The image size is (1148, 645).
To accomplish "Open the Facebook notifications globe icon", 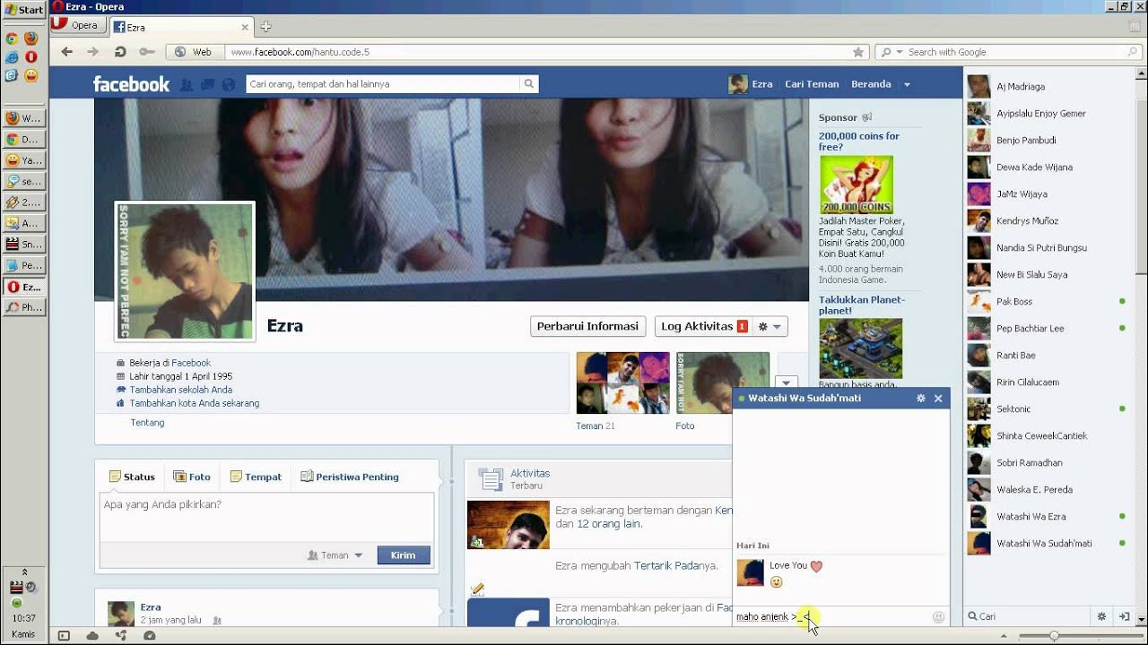I will coord(229,84).
